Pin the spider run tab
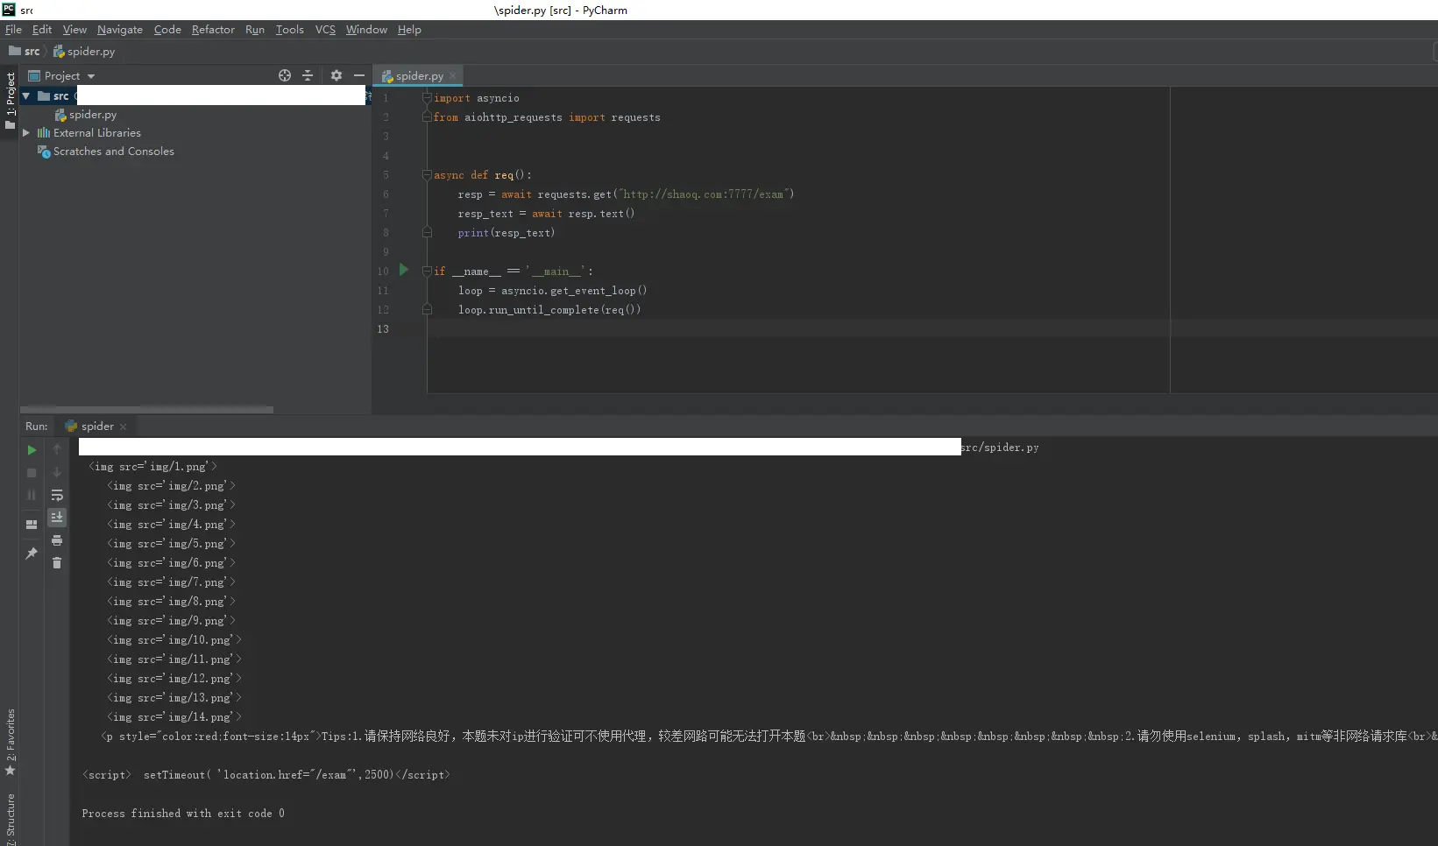 point(32,553)
